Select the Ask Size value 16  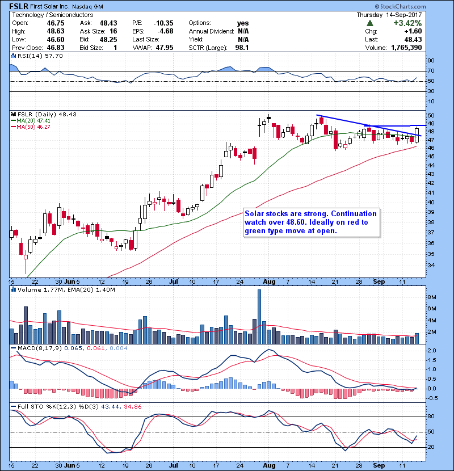click(x=113, y=31)
